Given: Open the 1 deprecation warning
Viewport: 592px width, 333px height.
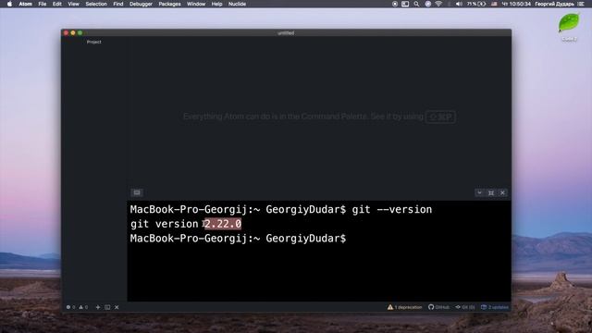Looking at the screenshot, I should tap(404, 307).
